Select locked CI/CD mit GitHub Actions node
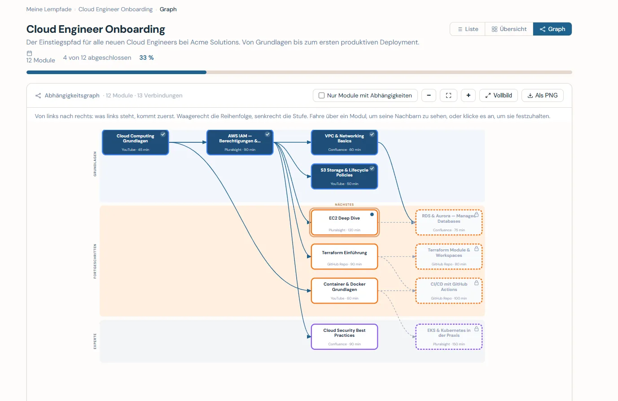The height and width of the screenshot is (401, 618). (449, 291)
